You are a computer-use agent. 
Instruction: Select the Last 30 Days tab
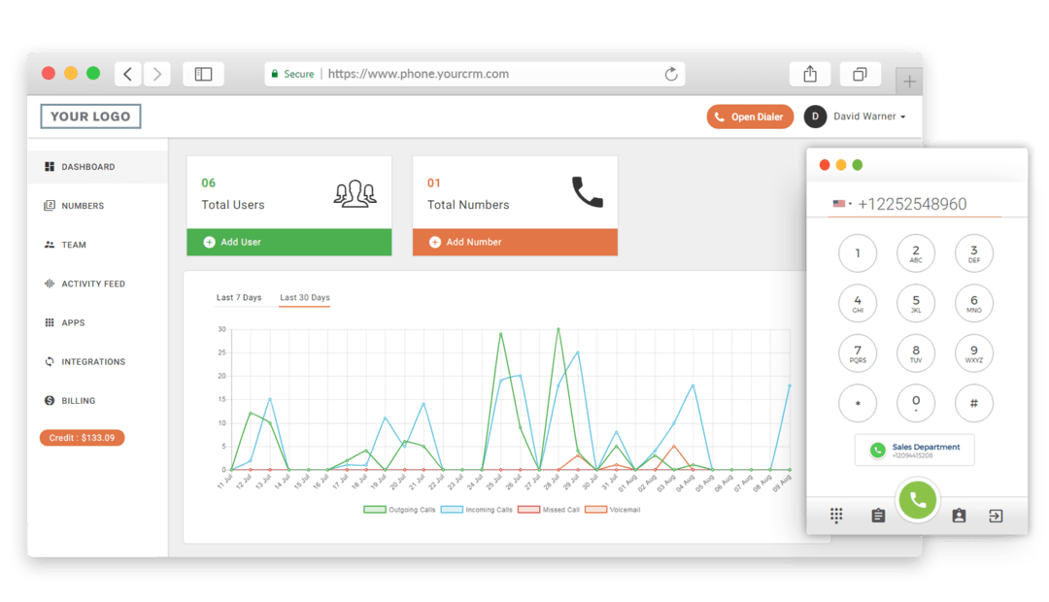(x=304, y=297)
